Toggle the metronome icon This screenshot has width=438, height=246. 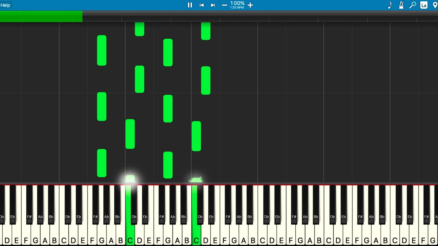pyautogui.click(x=401, y=5)
